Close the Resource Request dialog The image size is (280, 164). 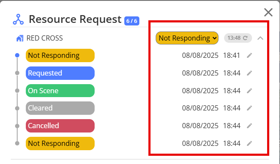(x=268, y=13)
